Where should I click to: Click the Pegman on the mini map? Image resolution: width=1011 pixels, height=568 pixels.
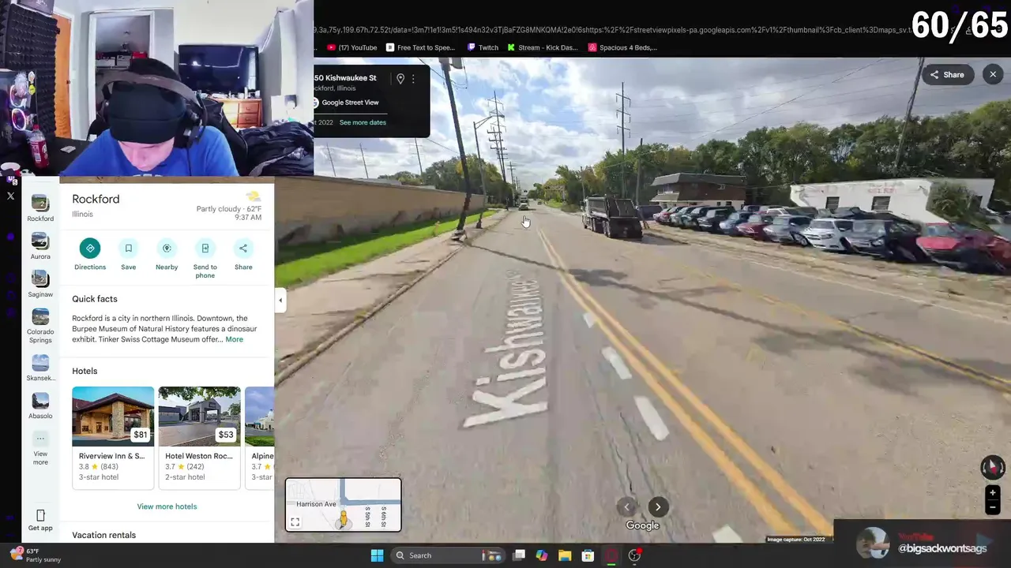click(343, 518)
